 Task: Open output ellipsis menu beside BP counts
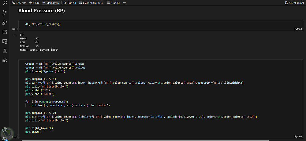point(14,35)
